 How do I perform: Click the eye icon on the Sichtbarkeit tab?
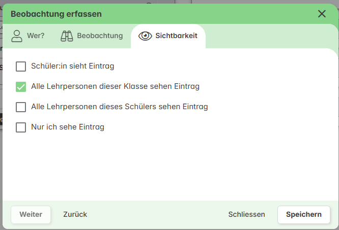click(145, 36)
